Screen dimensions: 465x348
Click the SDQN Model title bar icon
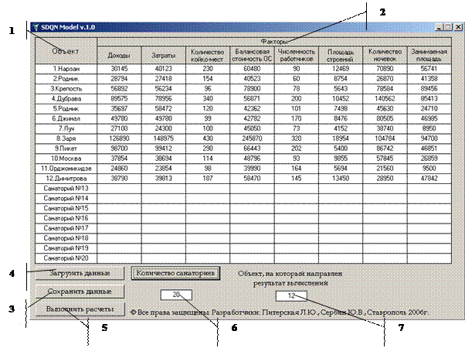35,27
